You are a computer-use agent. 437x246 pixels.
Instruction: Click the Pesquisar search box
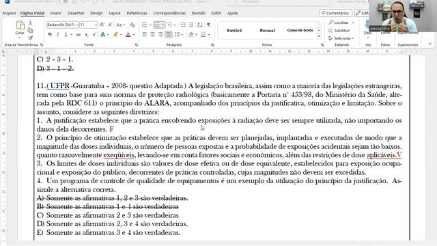279,2
